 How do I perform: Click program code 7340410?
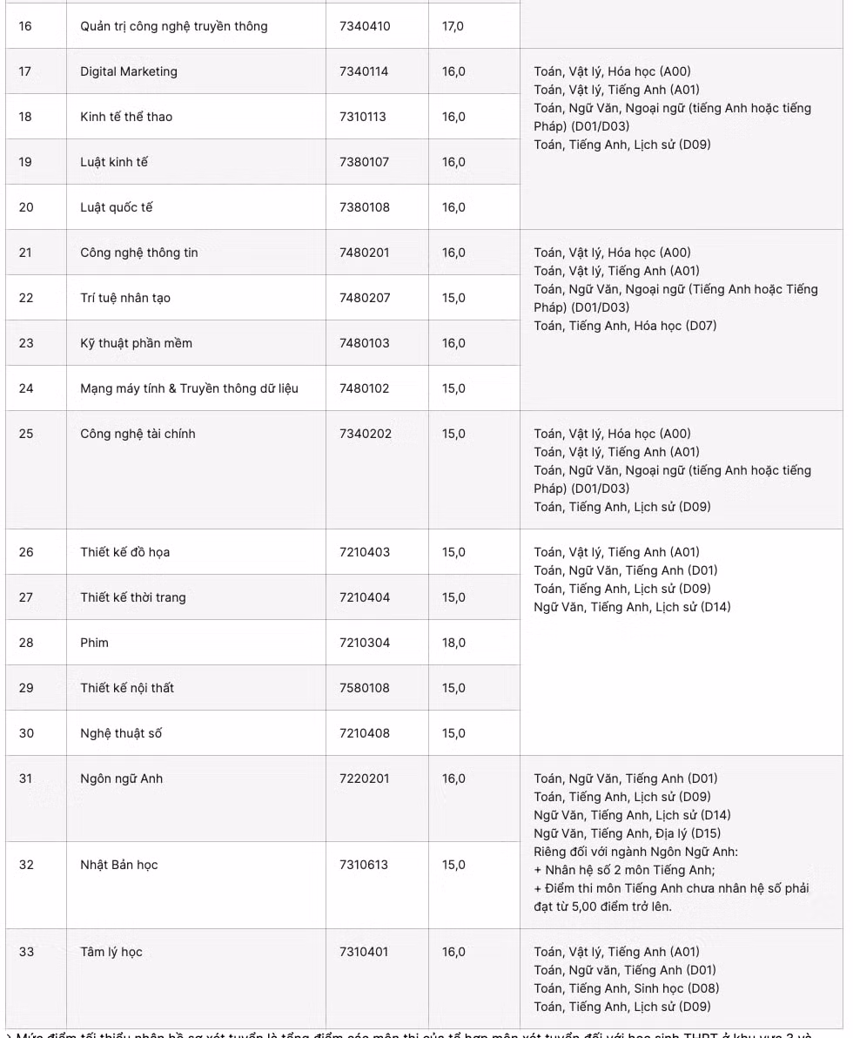tap(365, 26)
